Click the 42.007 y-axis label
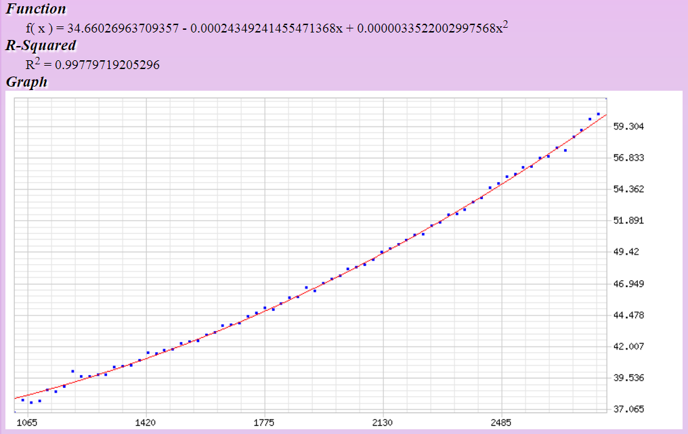688x434 pixels. pos(628,346)
